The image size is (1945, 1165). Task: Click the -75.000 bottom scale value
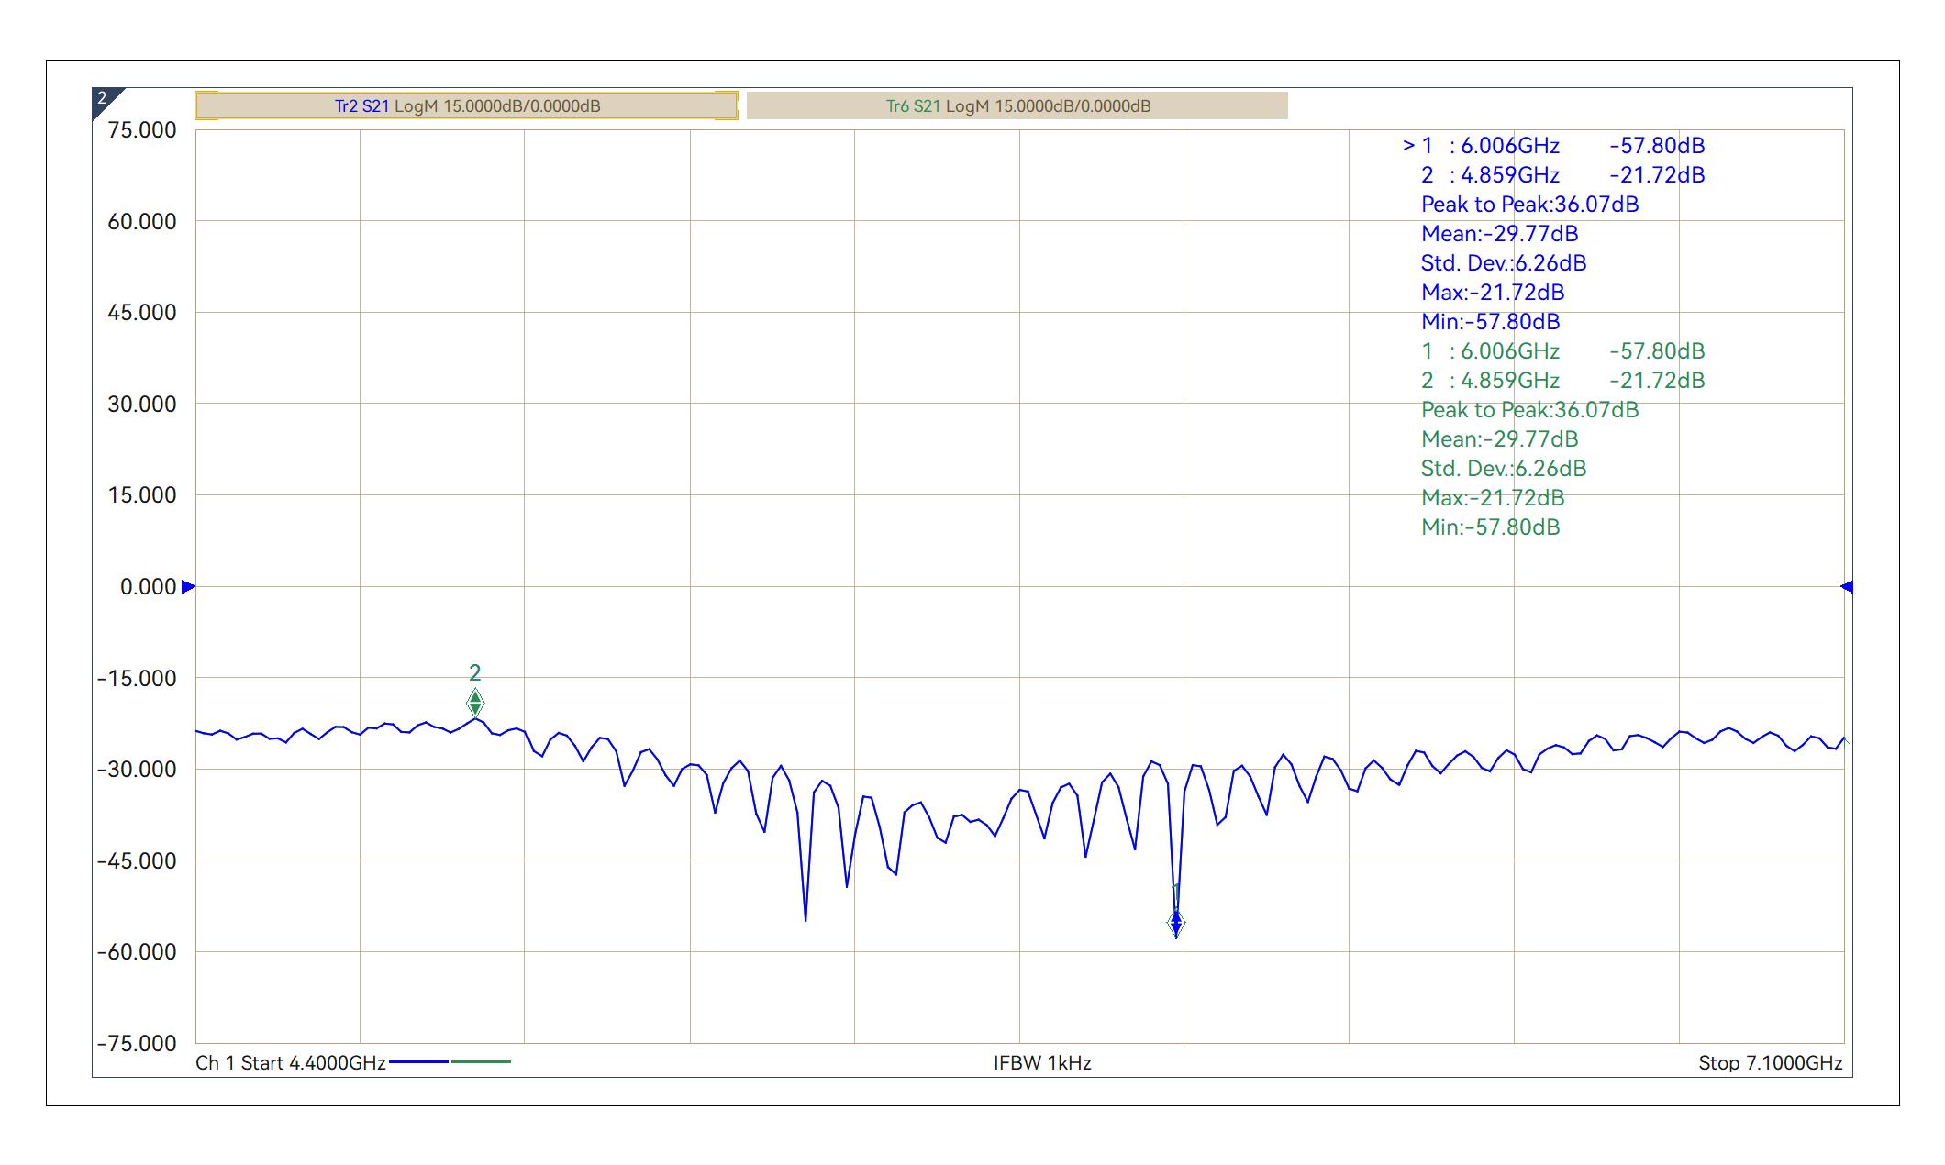137,1043
